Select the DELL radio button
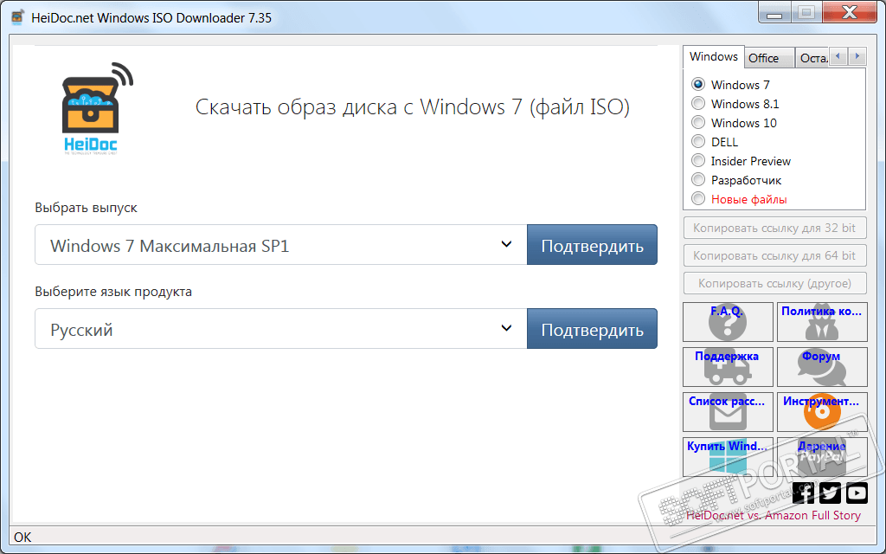Viewport: 886px width, 554px height. [698, 142]
